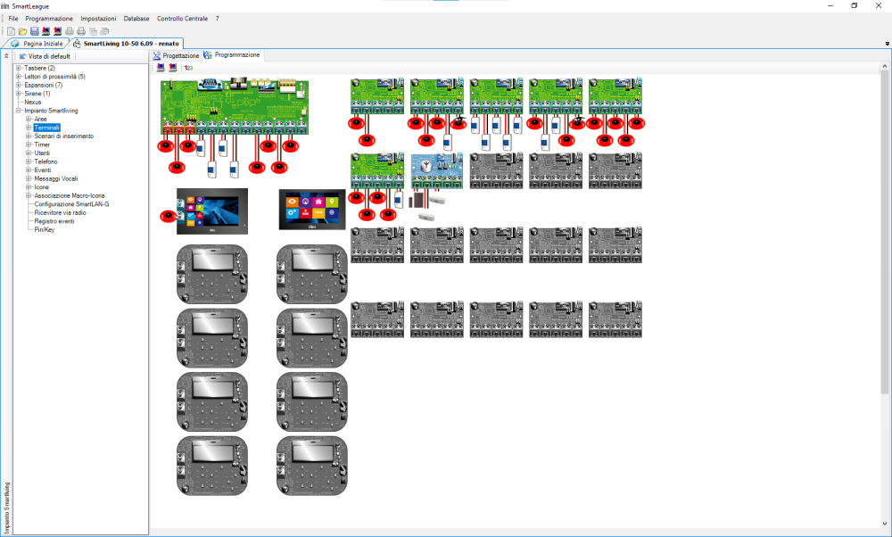Select the green expansion board in second row
The height and width of the screenshot is (537, 892).
click(377, 170)
